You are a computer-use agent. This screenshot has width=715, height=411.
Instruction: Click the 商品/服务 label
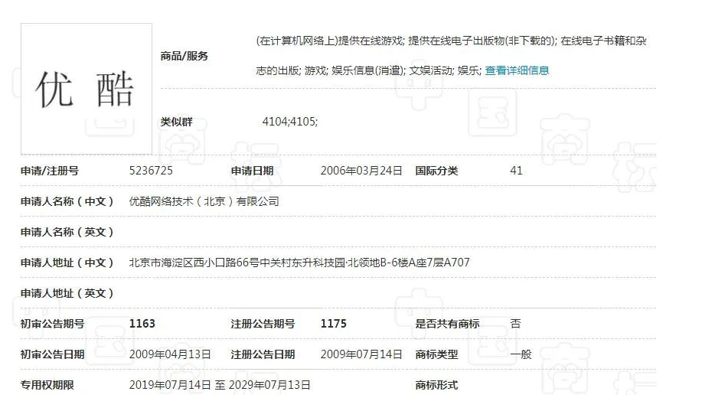(x=184, y=56)
